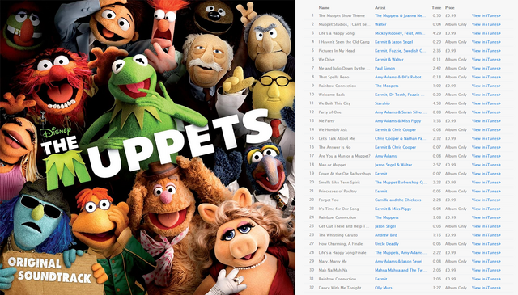Click View In iTunes for Smells Like Teen Spirit
The width and height of the screenshot is (518, 295).
point(486,182)
